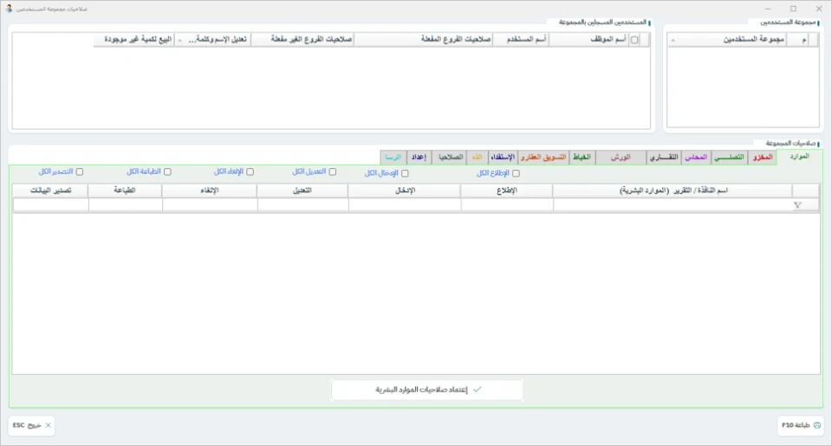
Task: Click the X icon beside خروج ESC
Action: (x=49, y=425)
